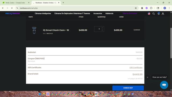Click the Nextbase logo in the header
This screenshot has width=172, height=97.
pyautogui.click(x=13, y=13)
